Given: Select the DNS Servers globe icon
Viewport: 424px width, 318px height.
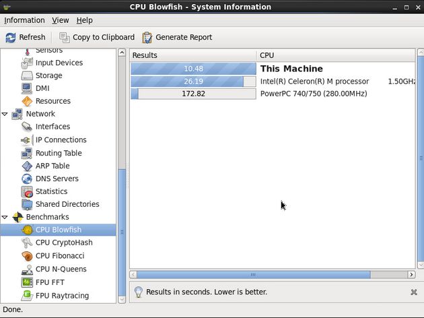Looking at the screenshot, I should [x=27, y=179].
